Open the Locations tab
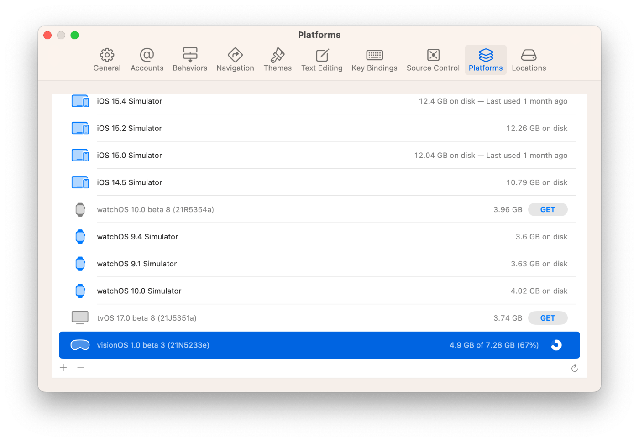 tap(529, 60)
